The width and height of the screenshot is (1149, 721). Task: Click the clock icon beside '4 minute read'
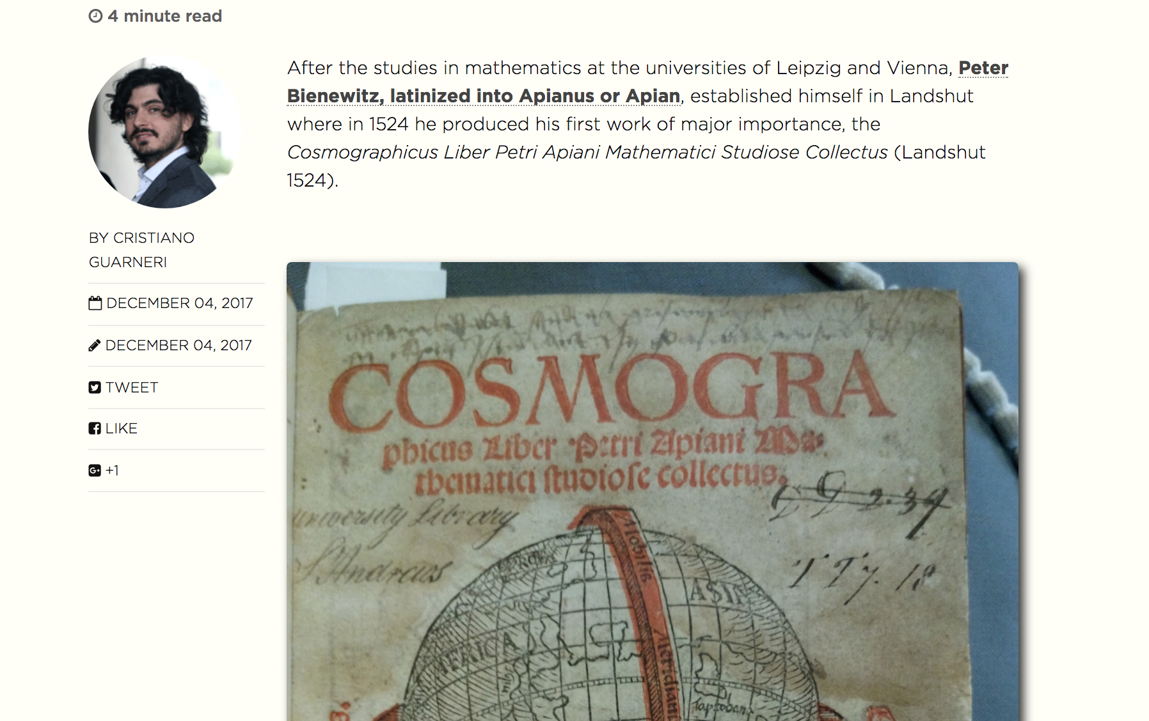point(95,16)
